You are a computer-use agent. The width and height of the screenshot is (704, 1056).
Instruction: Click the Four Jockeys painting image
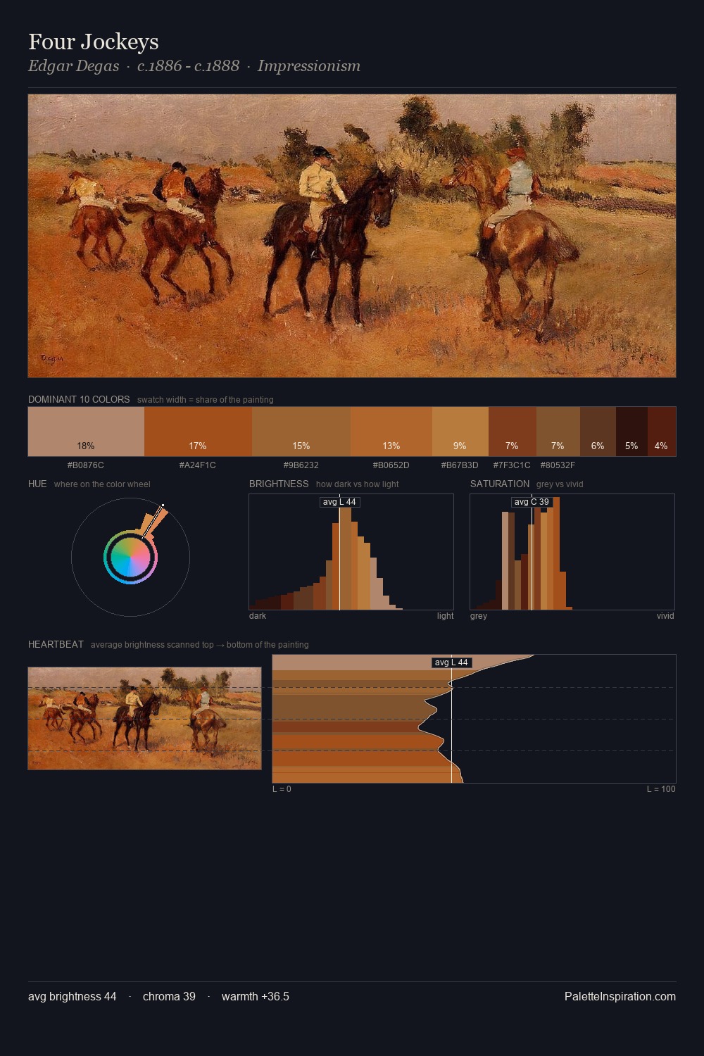click(352, 236)
